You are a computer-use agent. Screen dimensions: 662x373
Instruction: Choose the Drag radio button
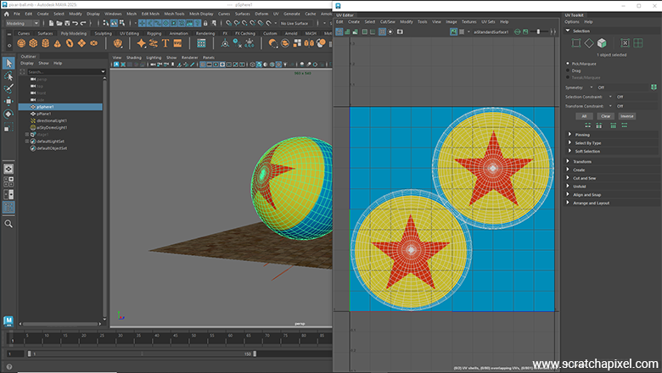click(x=568, y=70)
